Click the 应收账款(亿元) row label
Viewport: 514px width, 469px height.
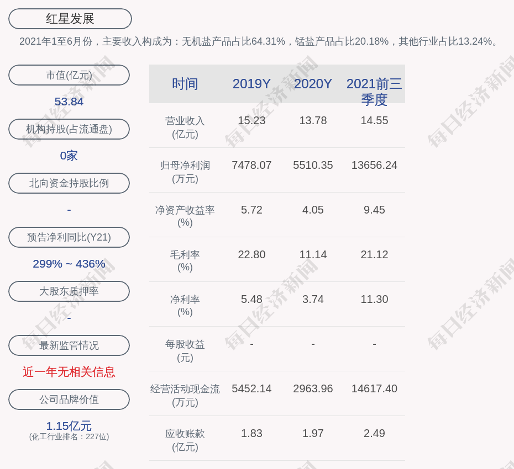(185, 440)
